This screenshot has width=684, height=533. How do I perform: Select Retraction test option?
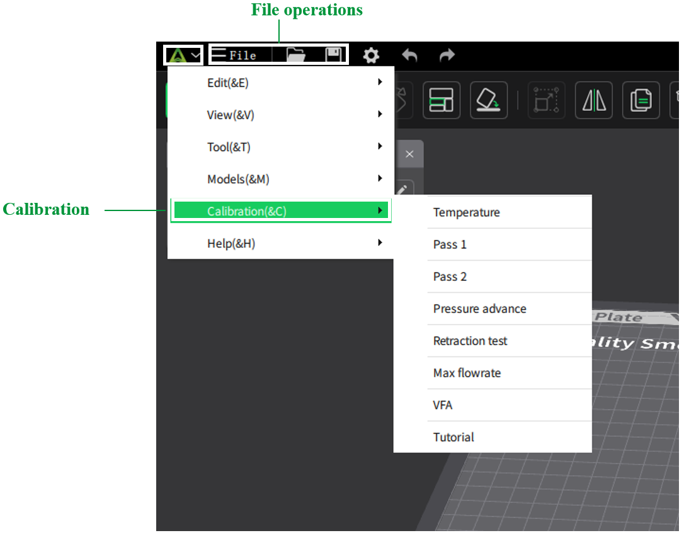point(470,341)
